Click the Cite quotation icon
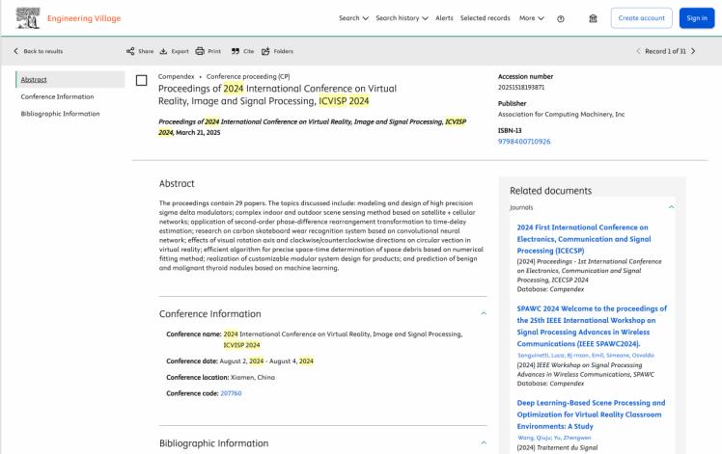Viewport: 722px width, 454px height. [236, 51]
